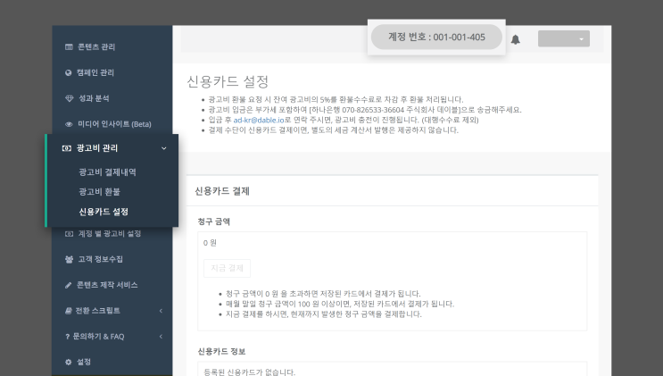The height and width of the screenshot is (376, 663).
Task: Click the 미디어 인사이트 eye icon
Action: (x=69, y=124)
